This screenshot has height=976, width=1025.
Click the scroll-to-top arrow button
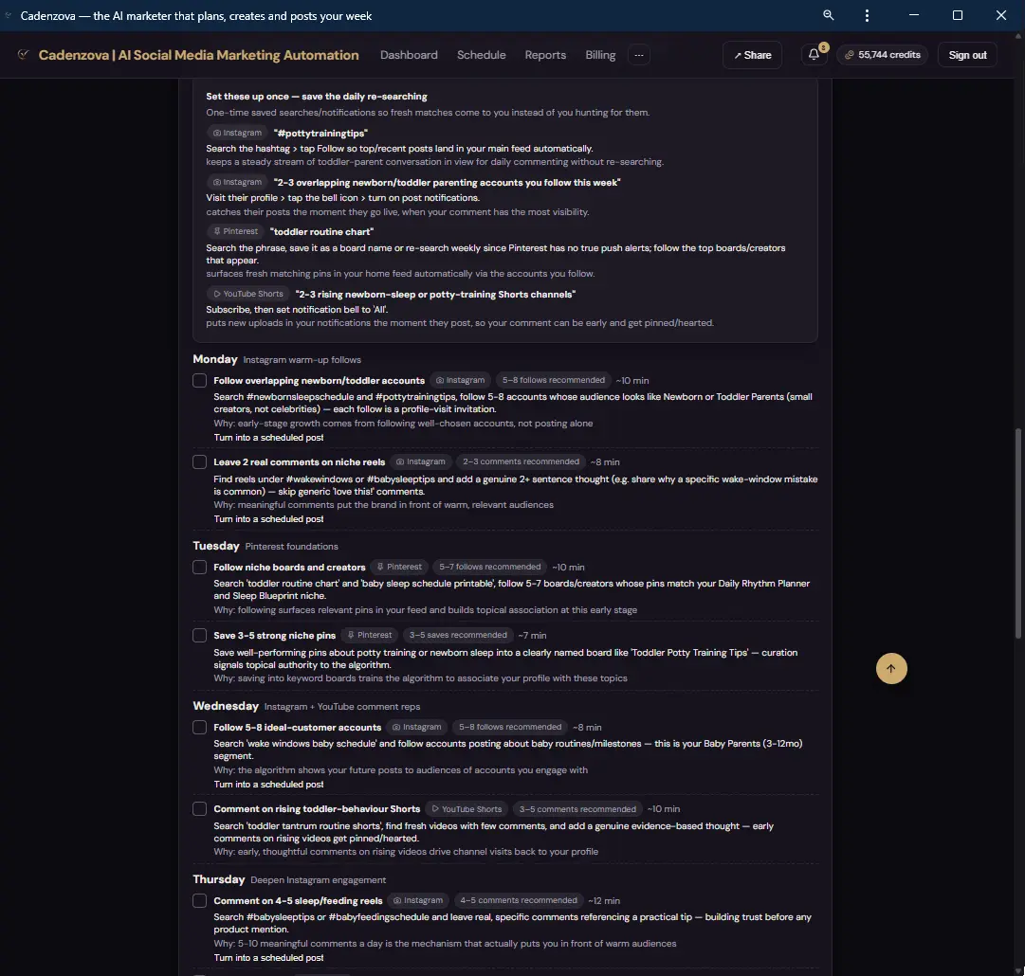[891, 668]
